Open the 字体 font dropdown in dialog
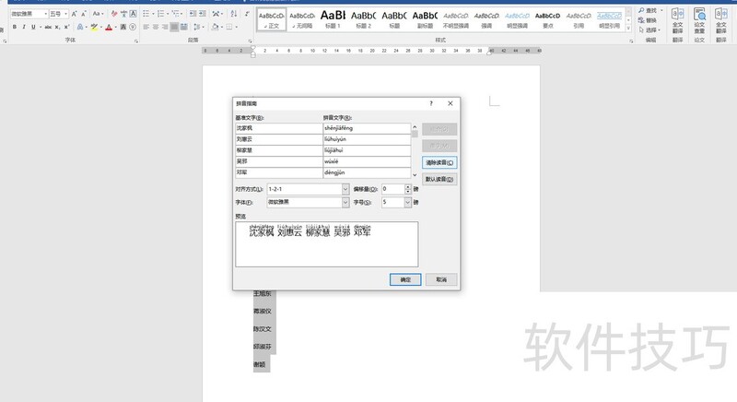The image size is (737, 402). 345,202
